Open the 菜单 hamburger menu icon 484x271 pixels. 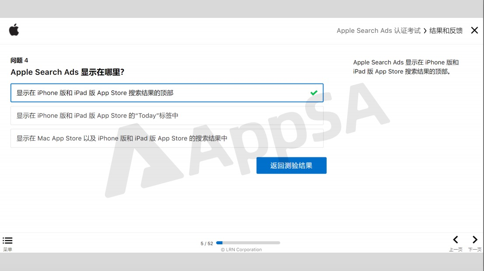(7, 240)
